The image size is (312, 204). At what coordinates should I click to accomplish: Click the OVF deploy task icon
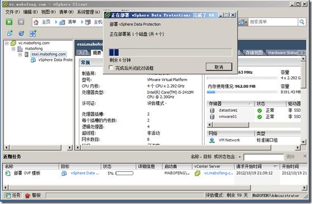[x=8, y=173]
